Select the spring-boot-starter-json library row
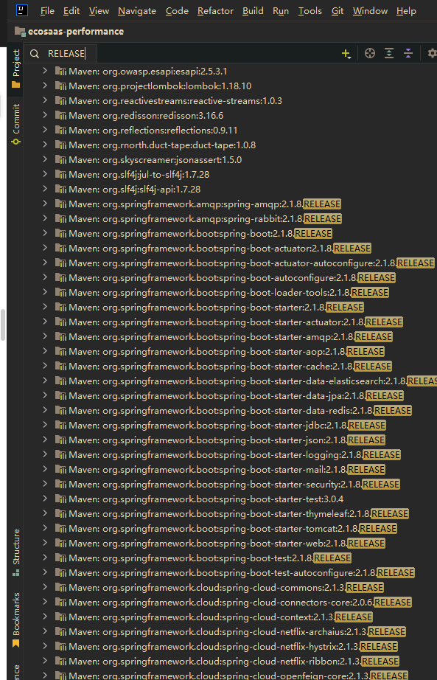 pos(230,440)
